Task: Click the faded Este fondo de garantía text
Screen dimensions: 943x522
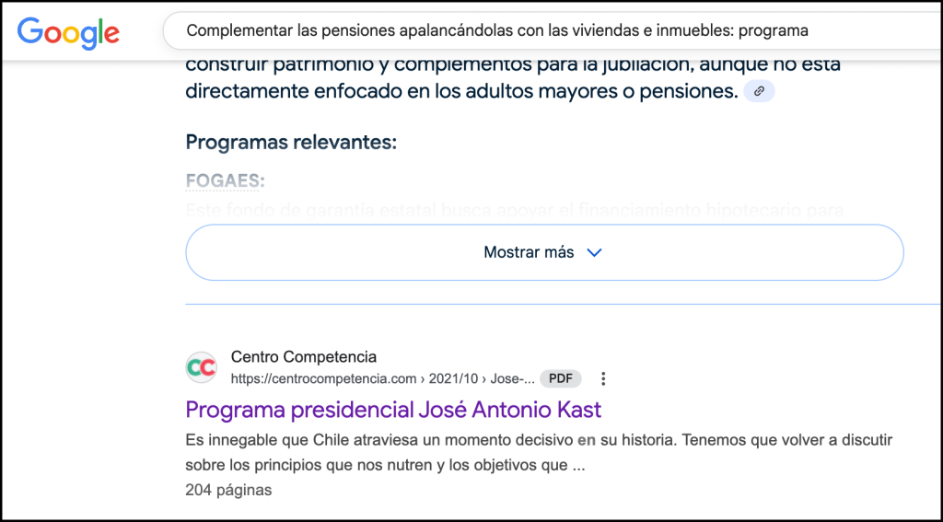Action: pyautogui.click(x=515, y=211)
